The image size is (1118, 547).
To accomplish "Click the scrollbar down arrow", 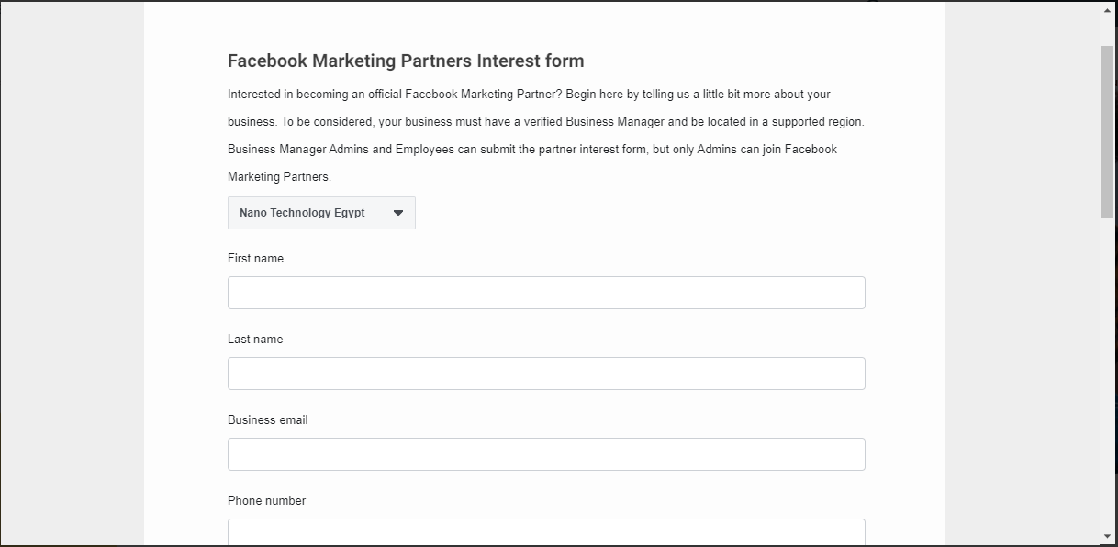I will (x=1108, y=536).
